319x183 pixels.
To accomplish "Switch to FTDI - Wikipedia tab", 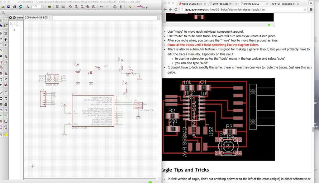I will pos(285,4).
